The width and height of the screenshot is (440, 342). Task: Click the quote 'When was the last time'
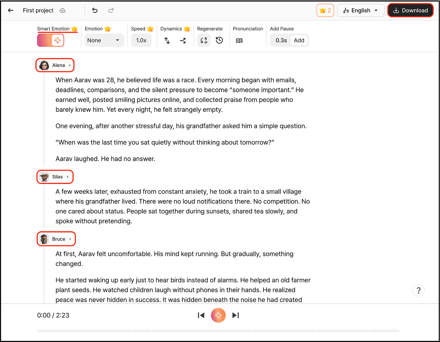click(165, 142)
